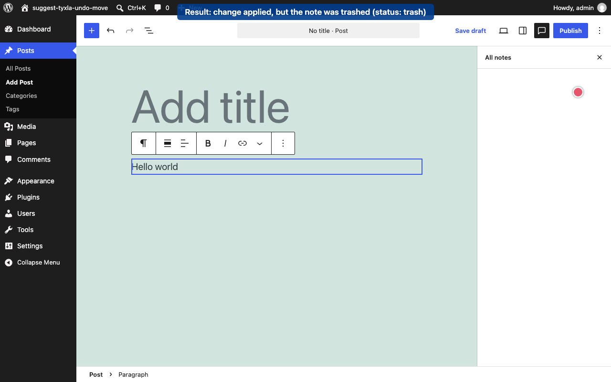The image size is (611, 382).
Task: Open editor Options kebab menu
Action: (x=600, y=31)
